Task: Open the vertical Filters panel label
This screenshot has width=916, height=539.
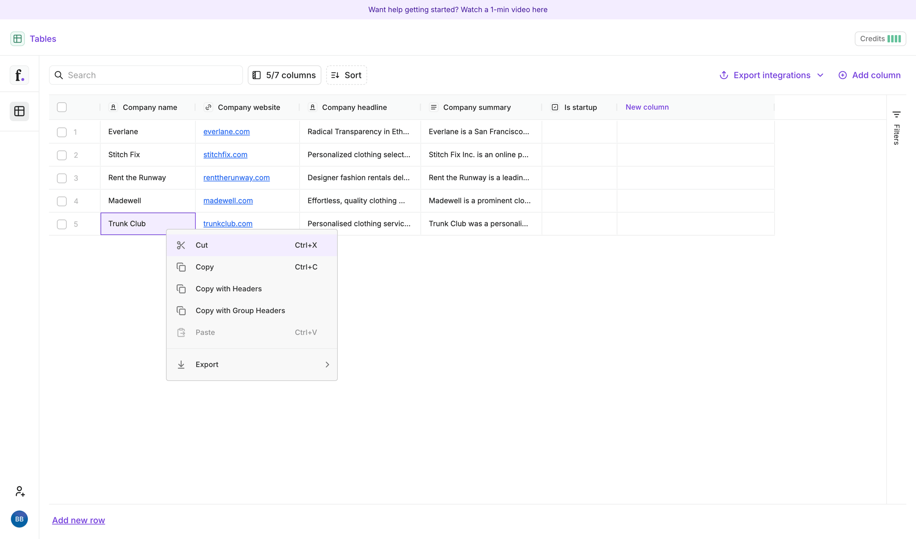Action: 897,134
